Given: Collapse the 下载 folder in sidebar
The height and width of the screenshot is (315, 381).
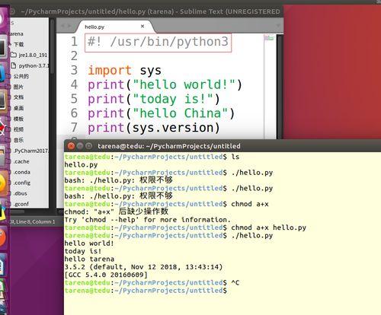Looking at the screenshot, I should 10,44.
